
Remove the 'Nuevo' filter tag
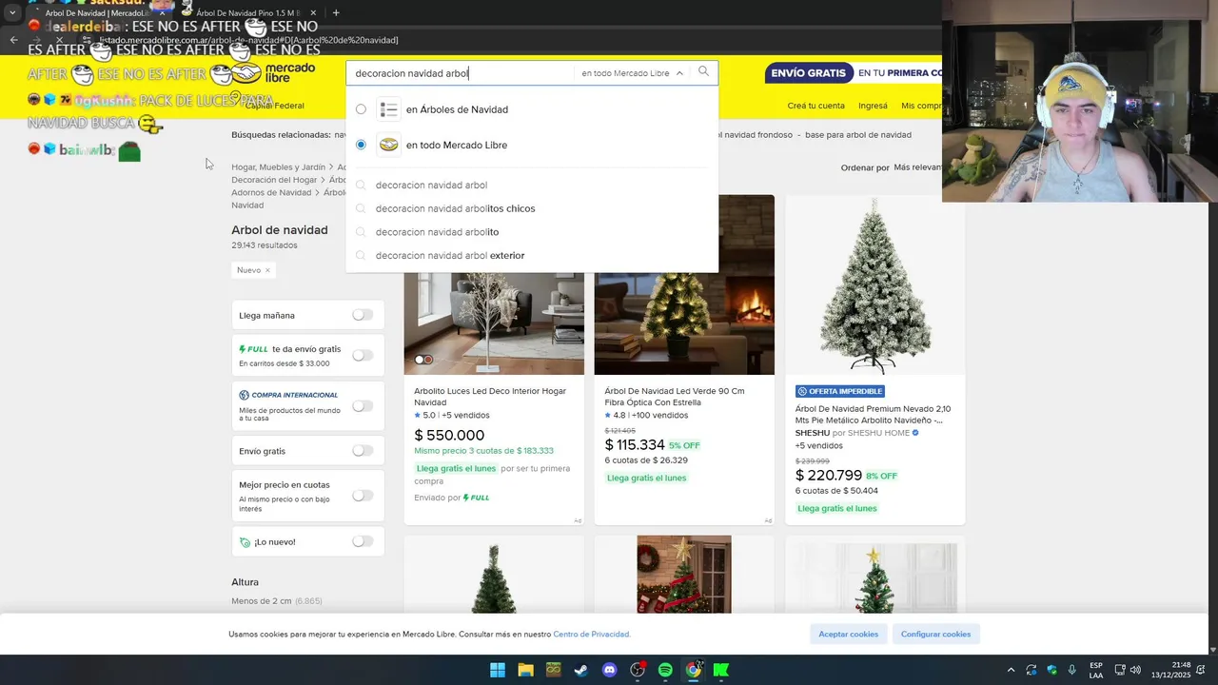click(x=267, y=270)
